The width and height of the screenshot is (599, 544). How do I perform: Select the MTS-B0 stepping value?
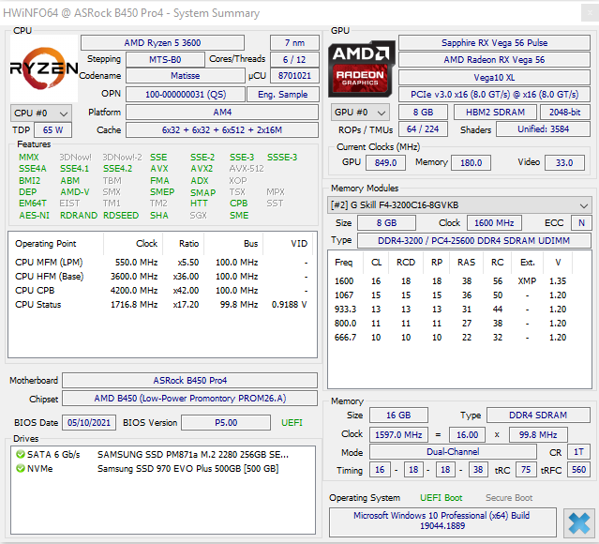165,60
